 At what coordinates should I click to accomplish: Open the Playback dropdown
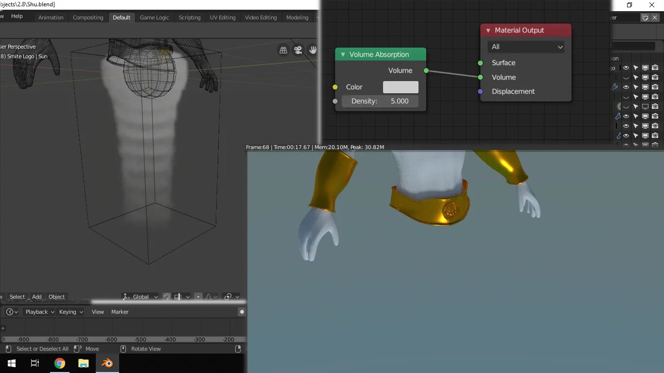(x=39, y=312)
